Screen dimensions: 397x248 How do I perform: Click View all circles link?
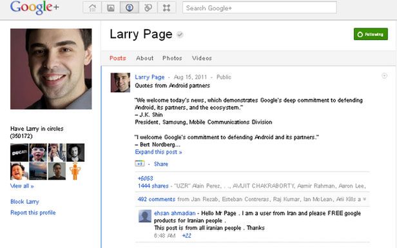click(22, 186)
